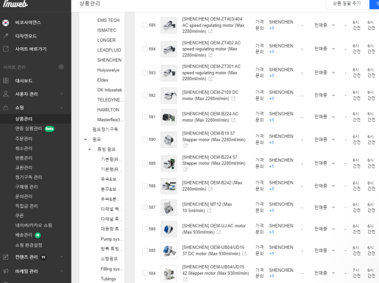Select HAMILTON in the category tree
Image resolution: width=379 pixels, height=283 pixels.
108,110
